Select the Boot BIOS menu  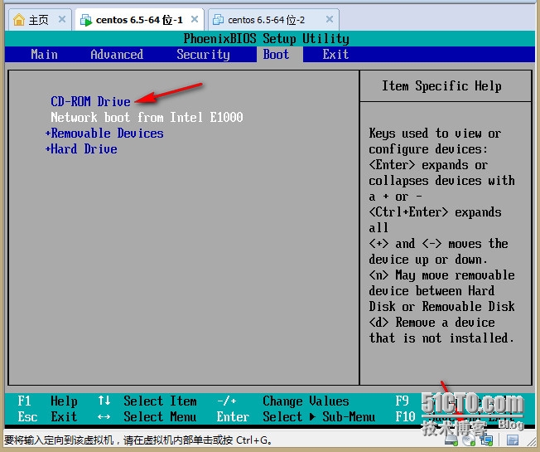point(276,55)
